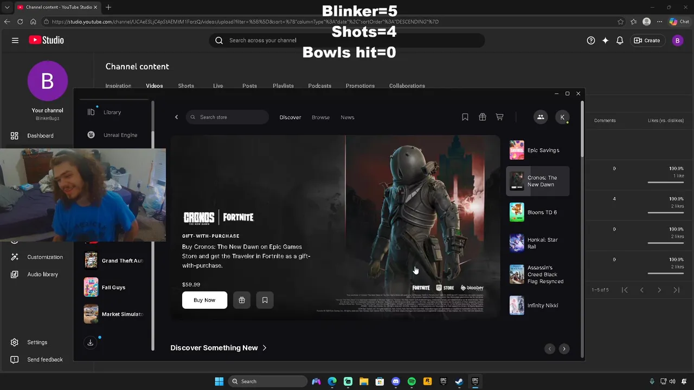
Task: Open the Windows Start menu
Action: coord(219,381)
